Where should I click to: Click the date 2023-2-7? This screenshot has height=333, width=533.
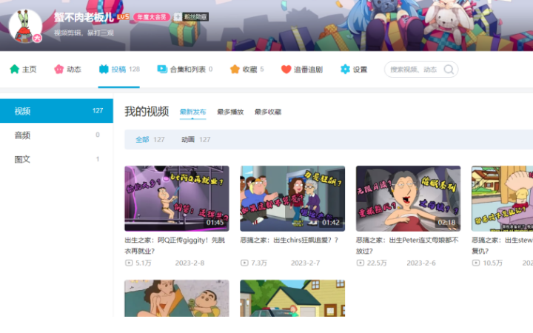coord(305,263)
